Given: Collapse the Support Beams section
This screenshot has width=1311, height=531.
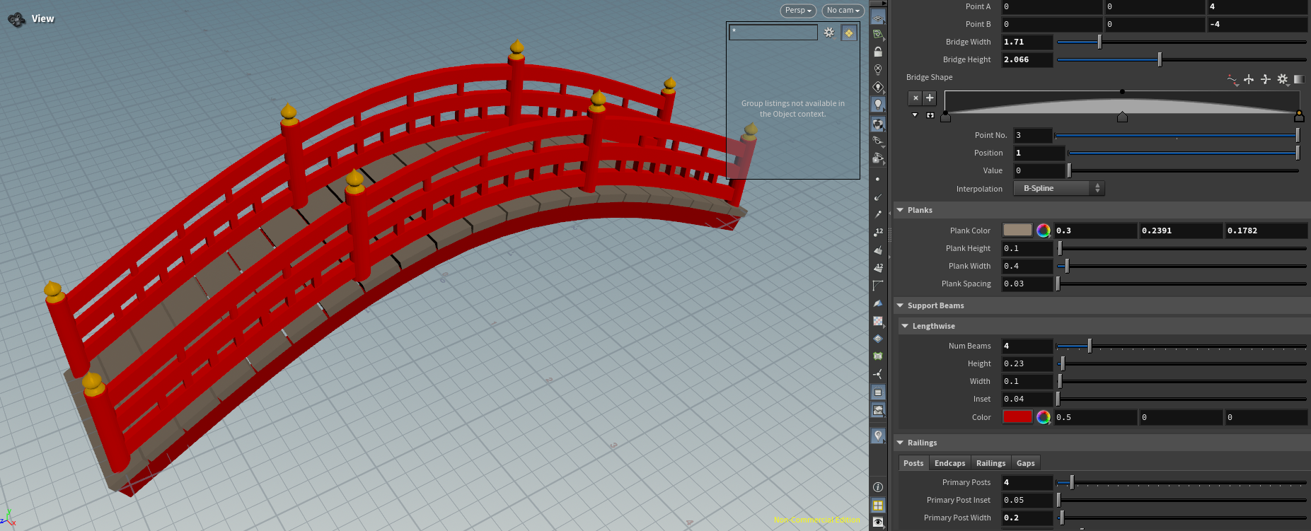Looking at the screenshot, I should pyautogui.click(x=900, y=305).
